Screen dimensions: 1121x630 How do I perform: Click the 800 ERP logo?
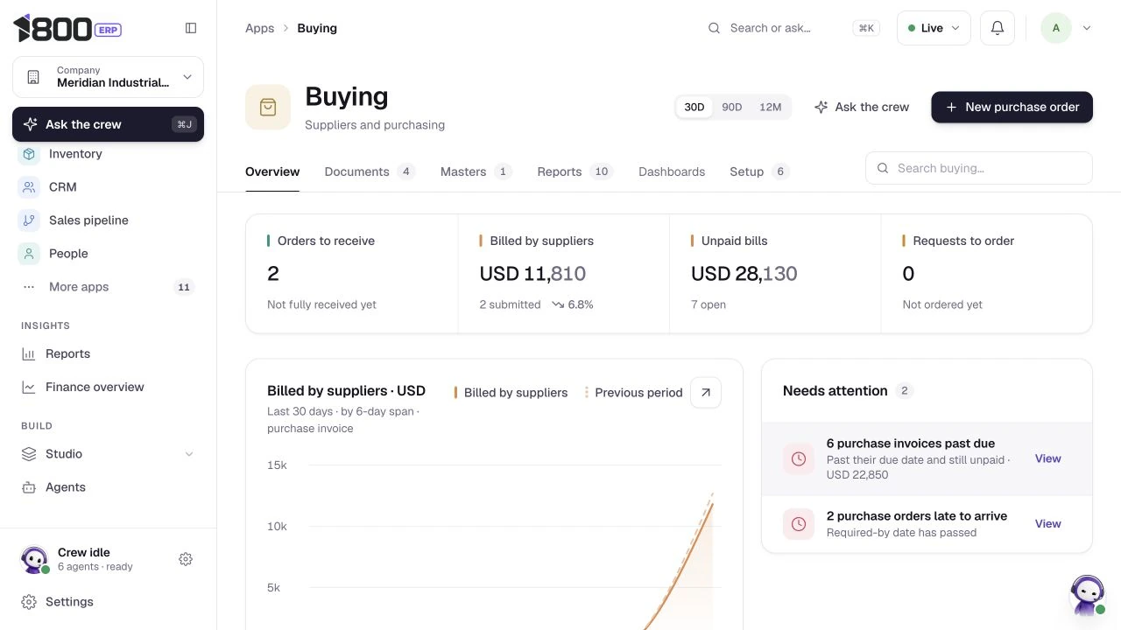pos(67,28)
